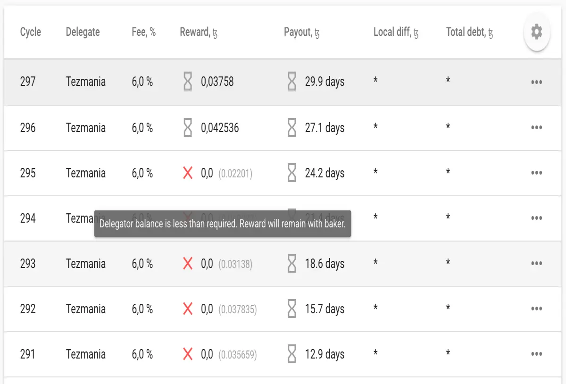Open Tezmania delegate in cycle 297 row
The image size is (566, 384).
(86, 82)
